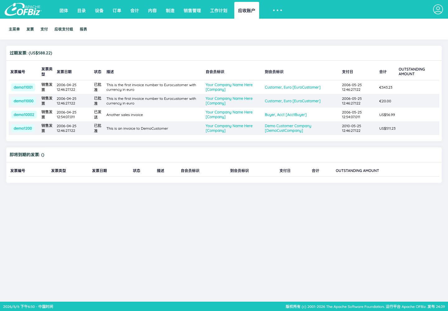
Task: Go to 主菜单 submenu
Action: [14, 29]
